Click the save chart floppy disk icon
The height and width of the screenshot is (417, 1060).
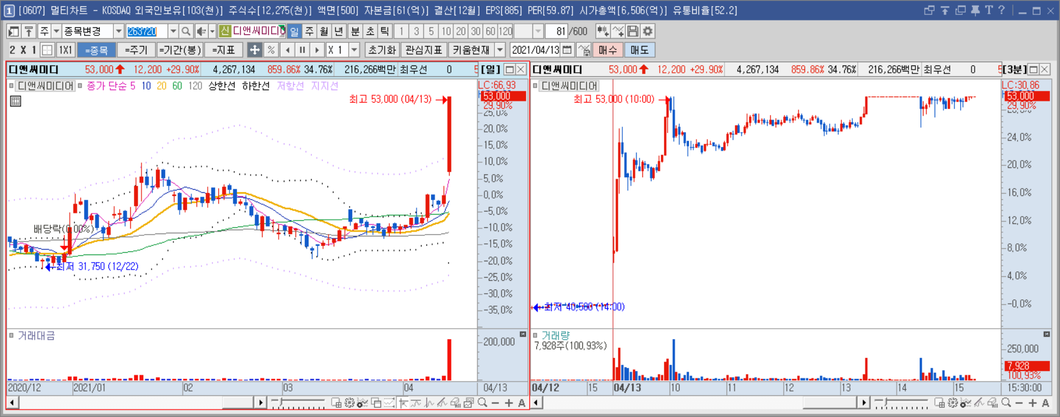click(x=633, y=31)
